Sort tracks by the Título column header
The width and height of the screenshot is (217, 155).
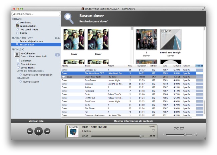click(88, 66)
